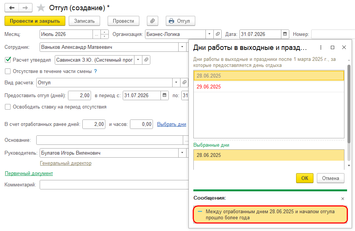355x231 pixels.
Task: Click the Месяц spinner control
Action: pos(104,34)
